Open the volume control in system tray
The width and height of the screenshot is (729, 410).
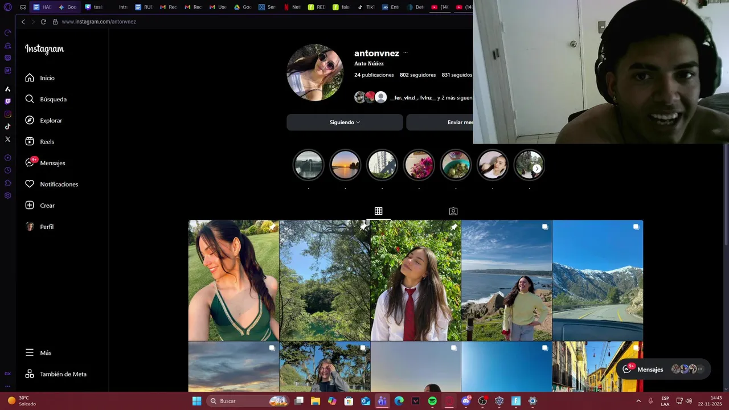[x=689, y=401]
